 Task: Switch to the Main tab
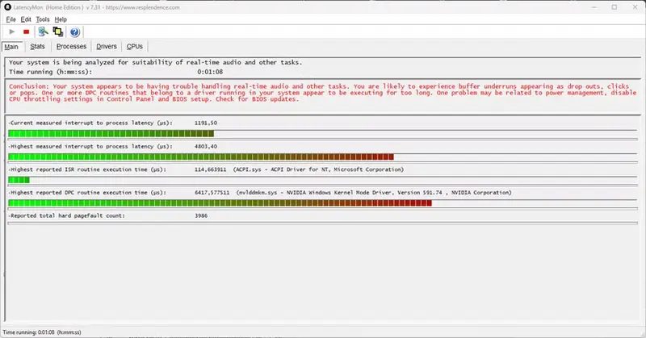click(x=11, y=47)
